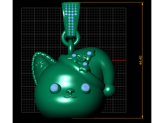The width and height of the screenshot is (164, 123).
Task: Click the jump ring under the bail
Action: tap(71, 38)
